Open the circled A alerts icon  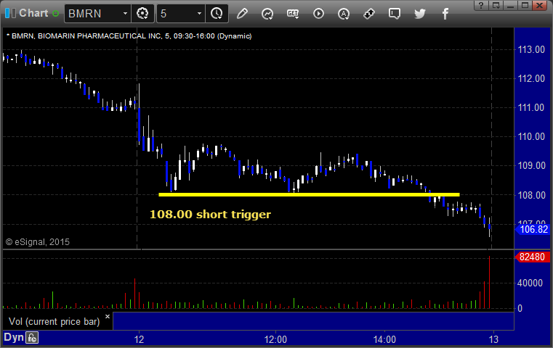click(344, 14)
